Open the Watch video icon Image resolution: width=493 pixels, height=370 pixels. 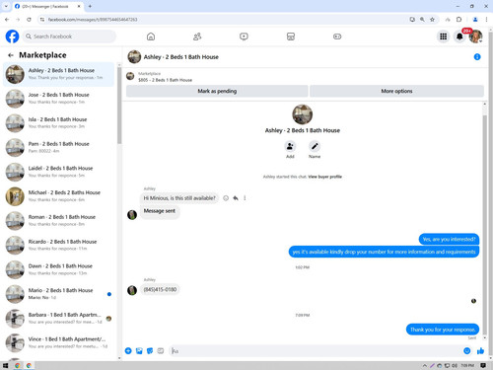[244, 37]
